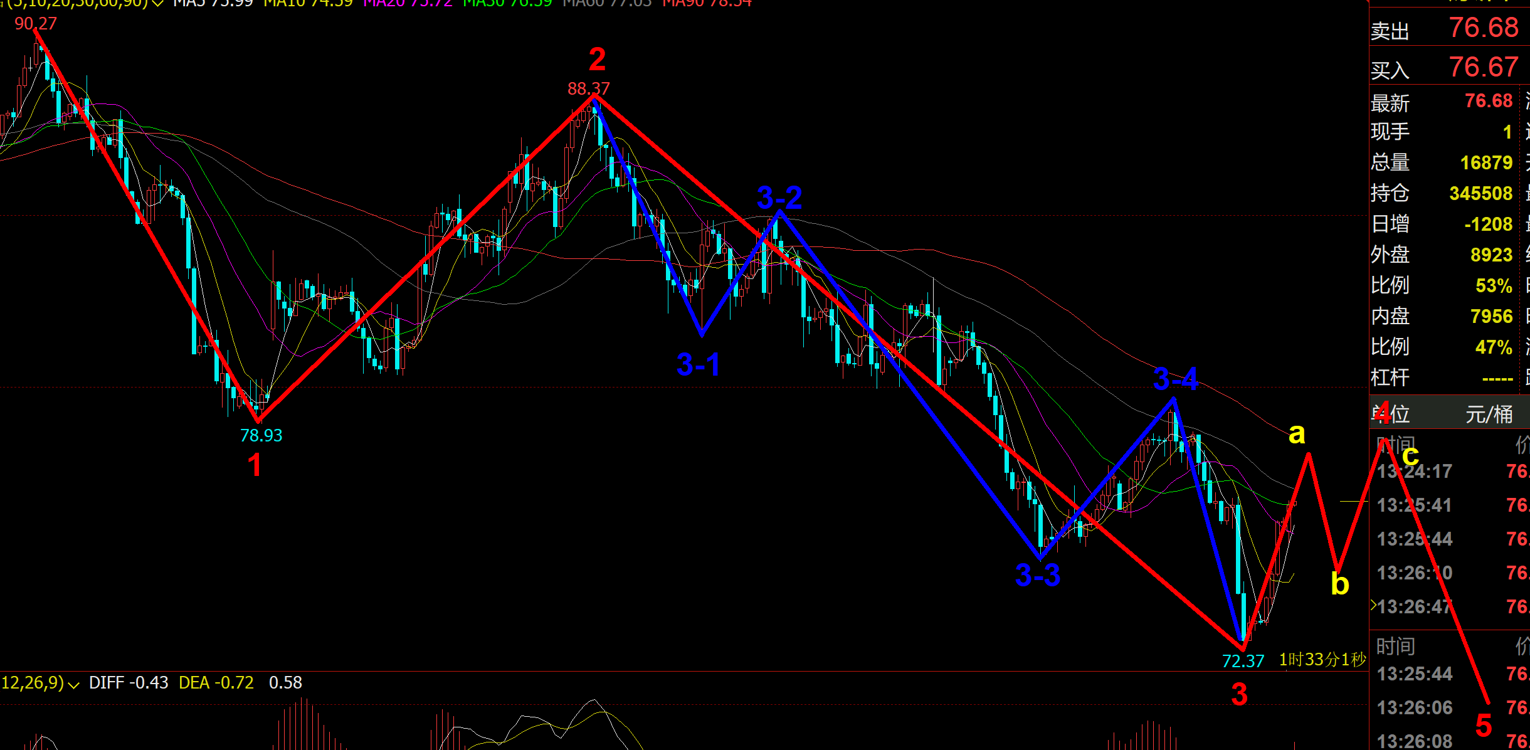Click the red wave 5 label
This screenshot has height=750, width=1530.
coord(1484,726)
